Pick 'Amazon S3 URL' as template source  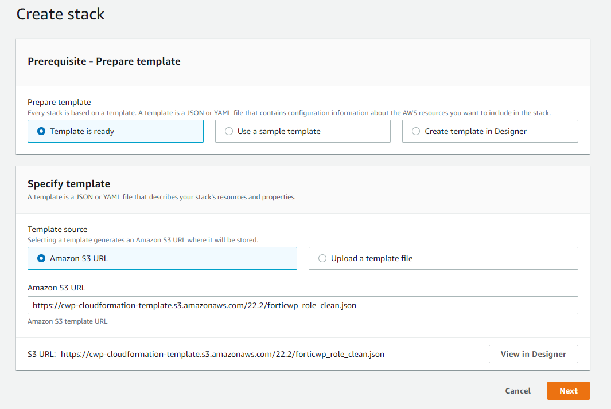click(41, 258)
